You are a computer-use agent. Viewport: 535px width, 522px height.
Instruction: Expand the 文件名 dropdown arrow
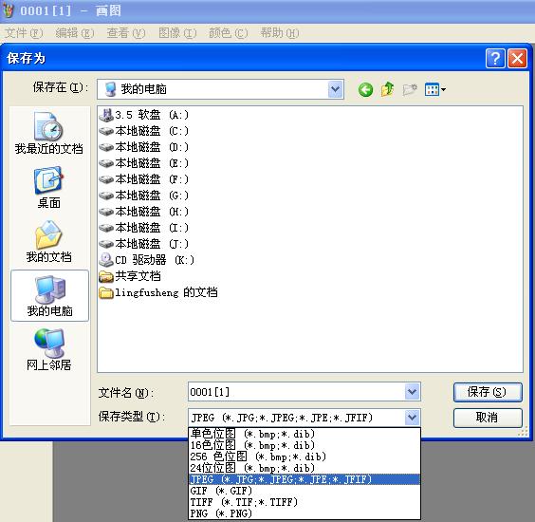(413, 392)
